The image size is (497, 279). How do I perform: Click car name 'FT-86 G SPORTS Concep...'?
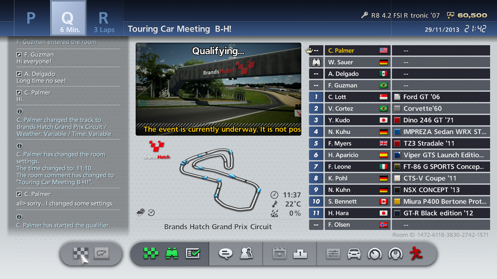point(444,167)
